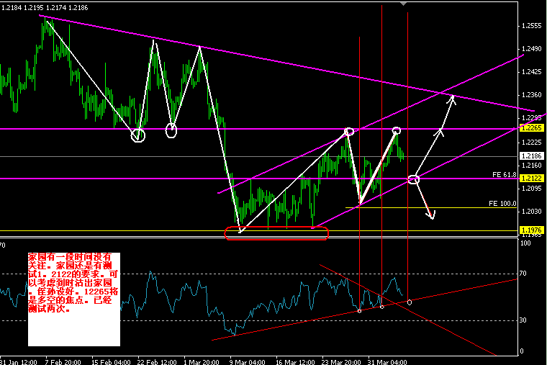
Task: Select the 30 level on indicator scale
Action: pos(523,320)
